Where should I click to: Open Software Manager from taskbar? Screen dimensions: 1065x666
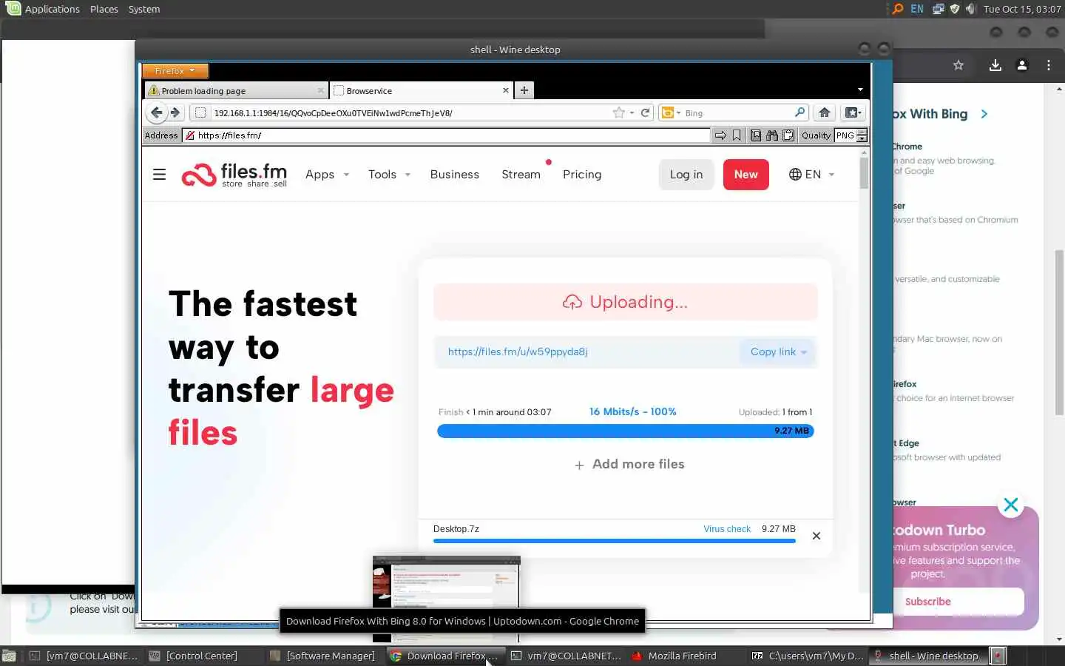click(322, 656)
